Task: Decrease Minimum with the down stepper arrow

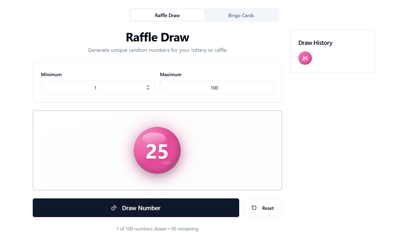Action: [148, 89]
